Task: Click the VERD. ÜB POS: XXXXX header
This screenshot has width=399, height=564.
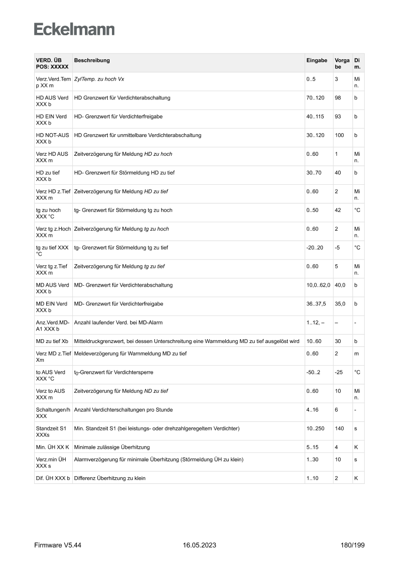Action: coord(52,64)
